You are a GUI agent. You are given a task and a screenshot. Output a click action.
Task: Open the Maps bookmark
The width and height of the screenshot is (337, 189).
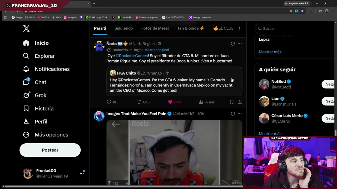[x=56, y=17]
